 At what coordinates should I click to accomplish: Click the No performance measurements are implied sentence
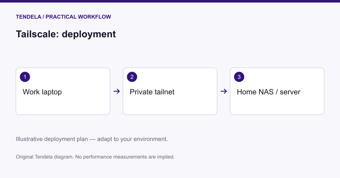(x=125, y=157)
